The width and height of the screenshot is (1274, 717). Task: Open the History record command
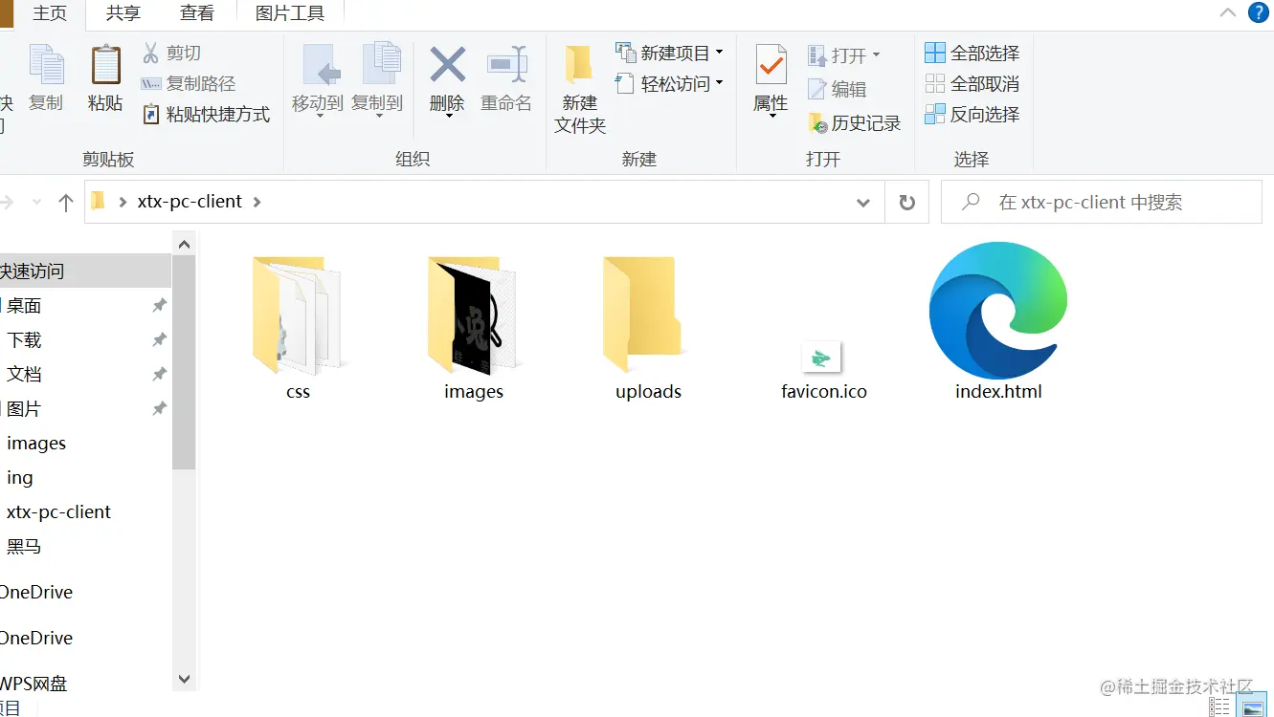click(855, 123)
